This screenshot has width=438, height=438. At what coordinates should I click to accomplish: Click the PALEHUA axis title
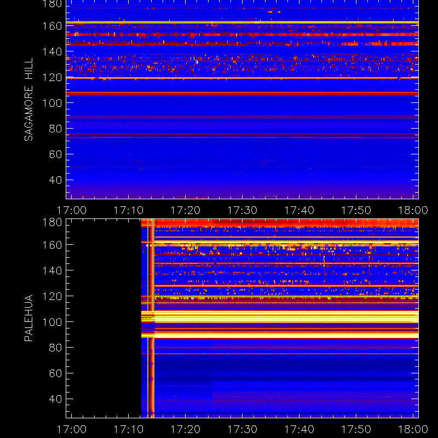tap(28, 318)
